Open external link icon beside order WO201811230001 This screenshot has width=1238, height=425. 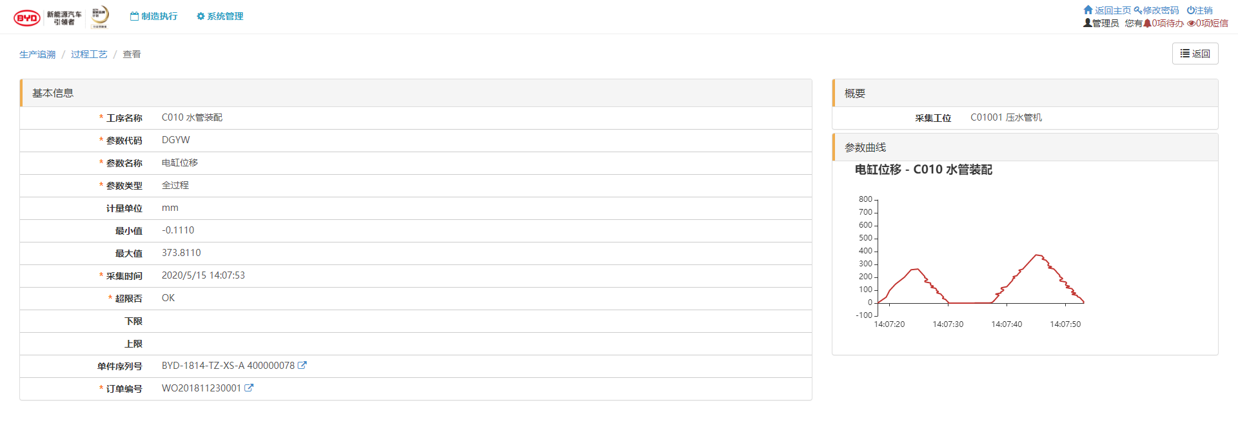tap(249, 388)
